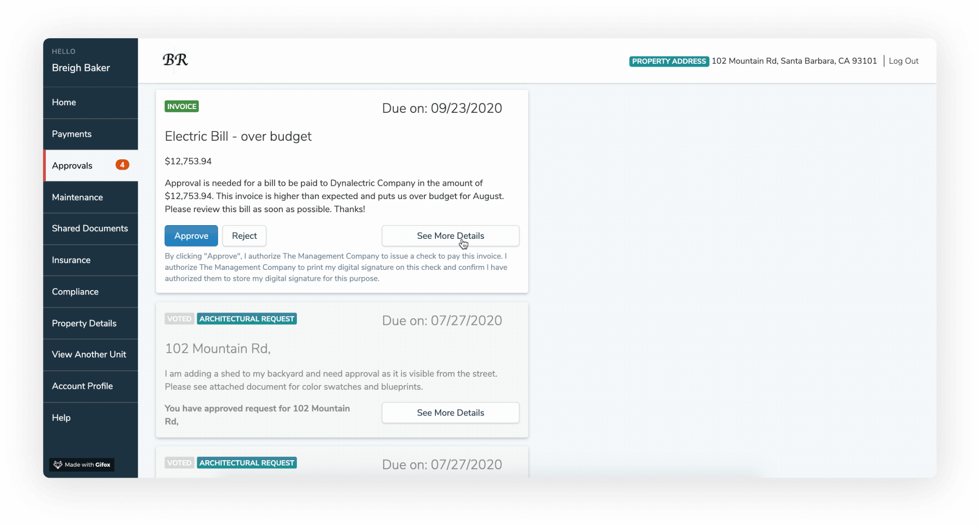Click the green INVOICE tag
This screenshot has width=979, height=525.
[x=181, y=106]
